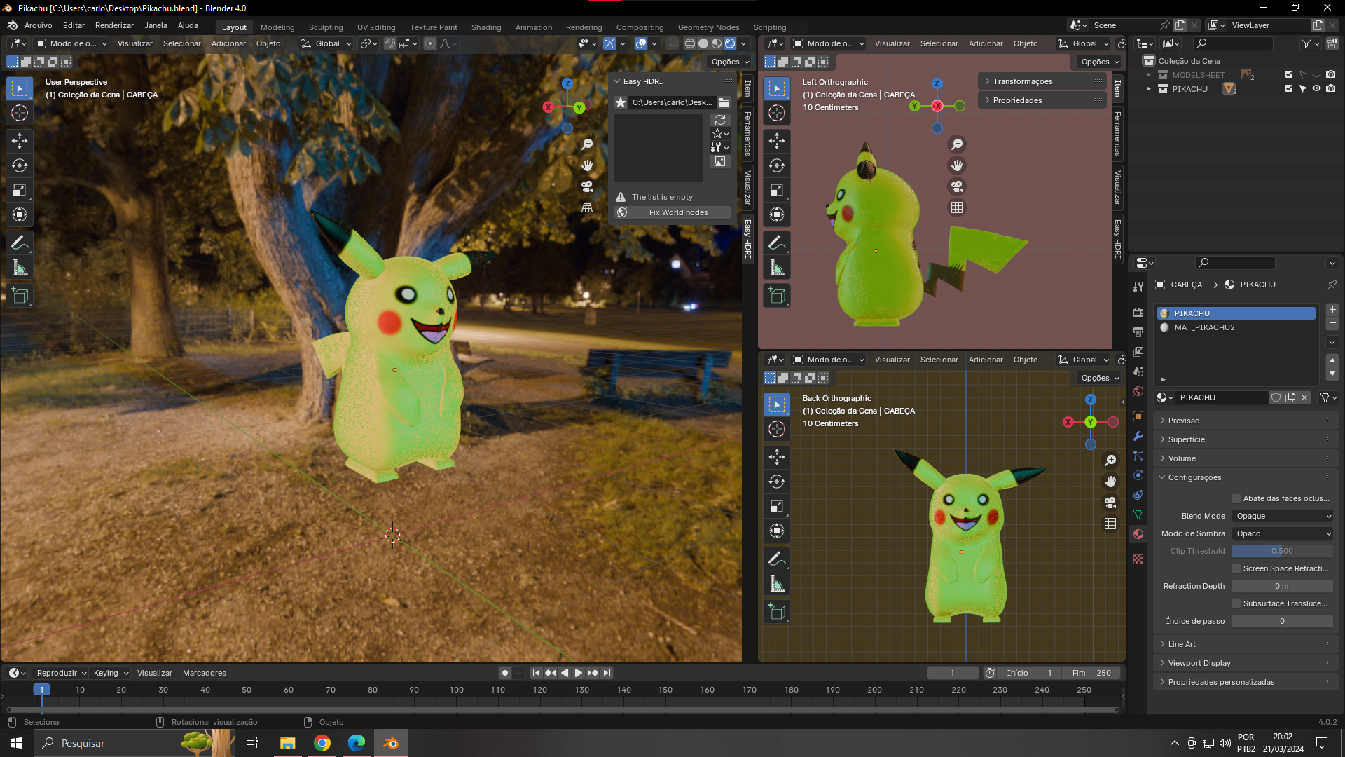
Task: Click the 3D Cursor tool
Action: (x=20, y=113)
